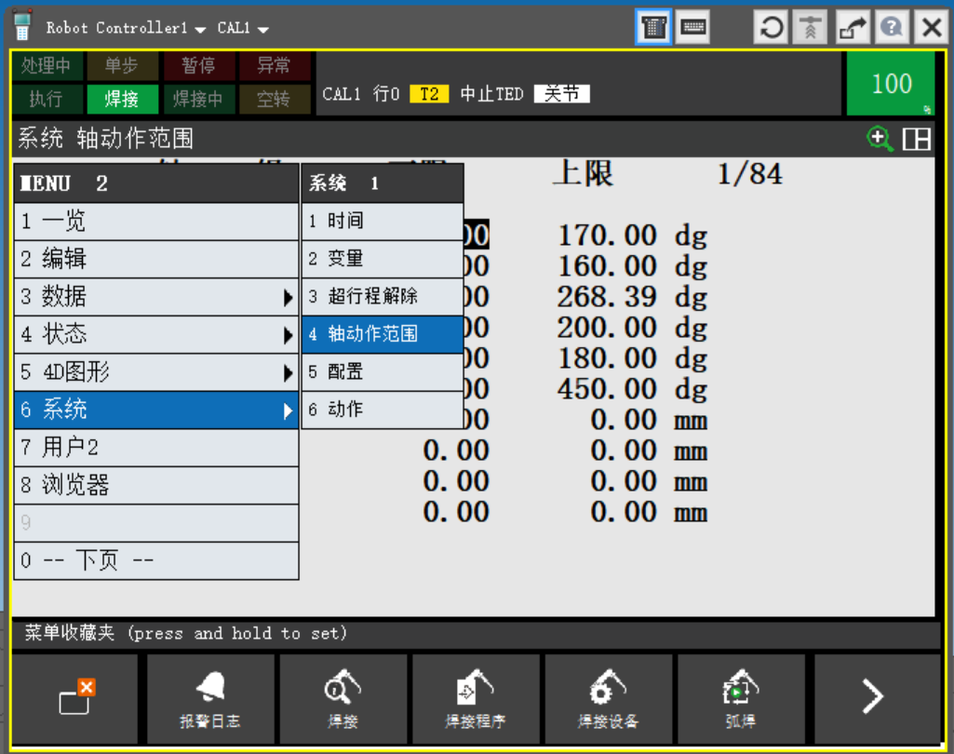Open 焊接 weld inspection shortcut

click(x=343, y=699)
